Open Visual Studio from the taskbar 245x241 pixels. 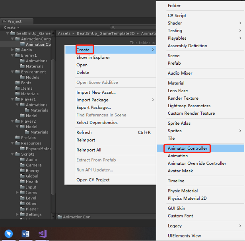[43, 233]
